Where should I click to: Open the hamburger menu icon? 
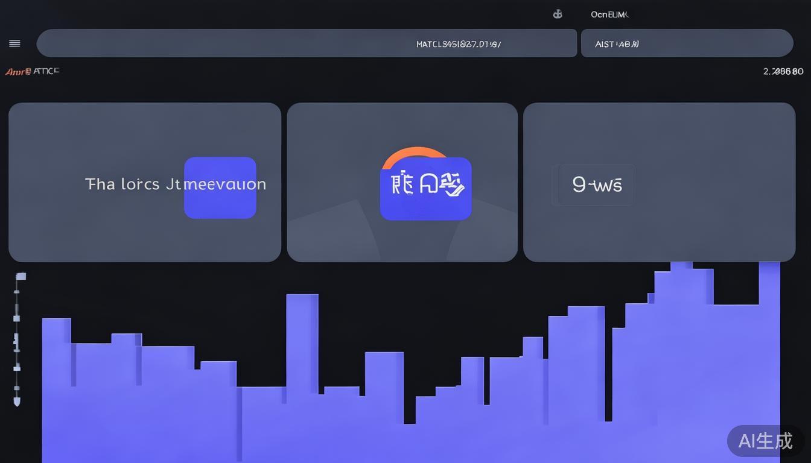15,43
